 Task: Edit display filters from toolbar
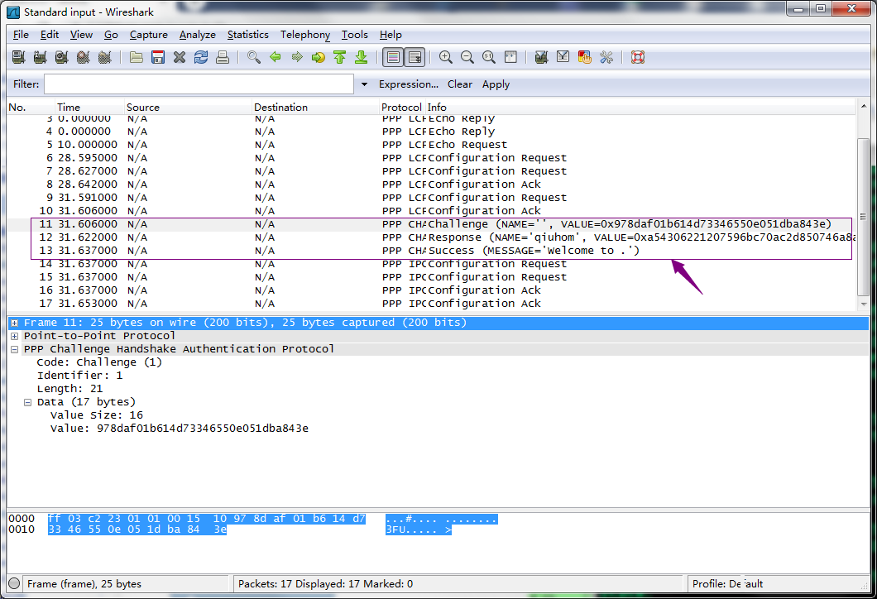(563, 57)
